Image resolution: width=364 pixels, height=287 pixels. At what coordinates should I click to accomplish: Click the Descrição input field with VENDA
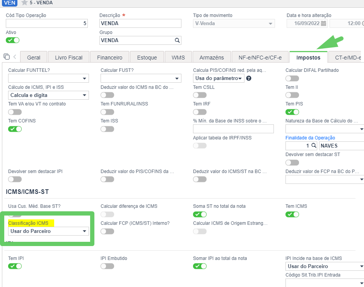pos(140,24)
